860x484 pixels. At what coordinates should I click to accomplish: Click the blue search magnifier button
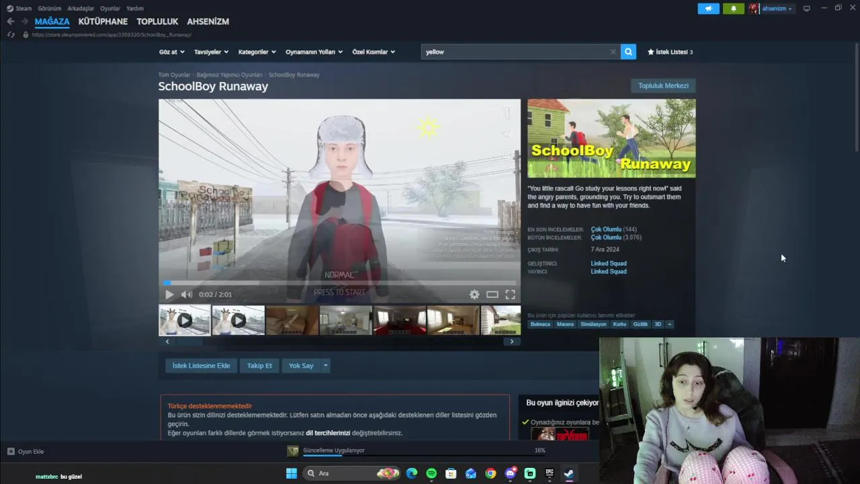click(x=628, y=52)
